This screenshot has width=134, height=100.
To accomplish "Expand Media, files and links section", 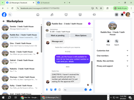I will tap(113, 61).
